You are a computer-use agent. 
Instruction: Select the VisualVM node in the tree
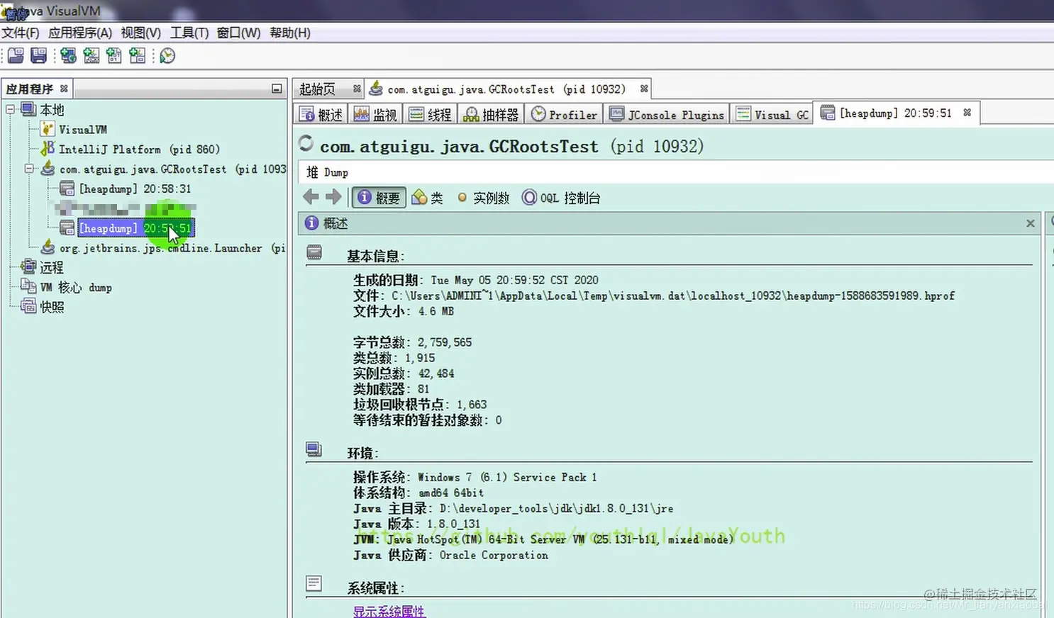pyautogui.click(x=74, y=129)
